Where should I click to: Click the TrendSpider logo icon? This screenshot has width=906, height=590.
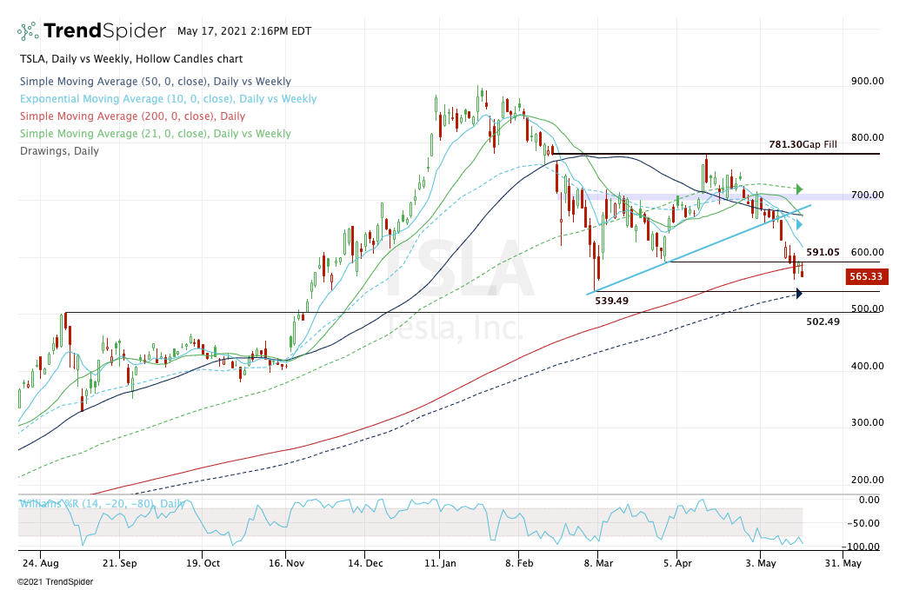[29, 31]
